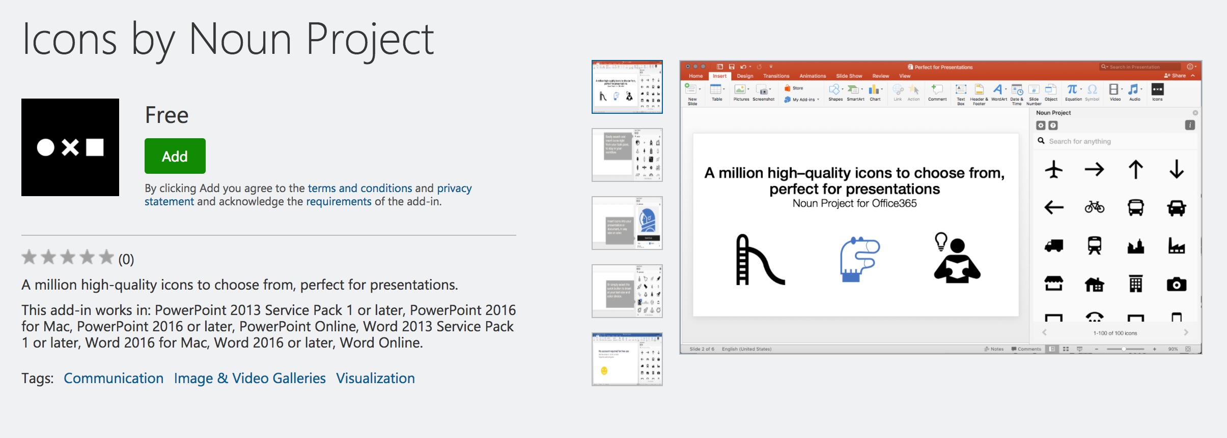This screenshot has width=1227, height=438.
Task: Toggle the Notes pane in the status bar
Action: (994, 349)
